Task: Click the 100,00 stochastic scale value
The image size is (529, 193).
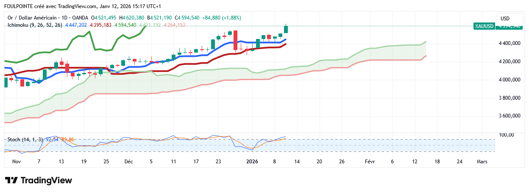Action: [x=507, y=135]
